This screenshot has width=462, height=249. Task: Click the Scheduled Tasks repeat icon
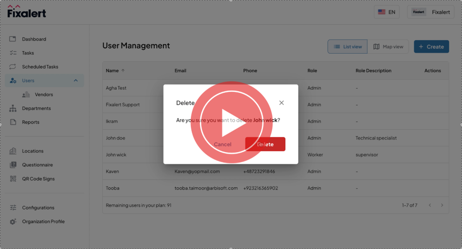click(13, 67)
